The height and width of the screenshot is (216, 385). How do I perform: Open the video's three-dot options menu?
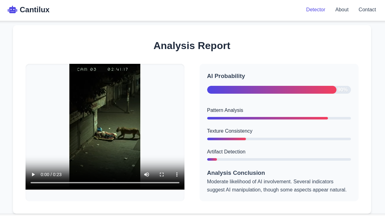pyautogui.click(x=177, y=174)
